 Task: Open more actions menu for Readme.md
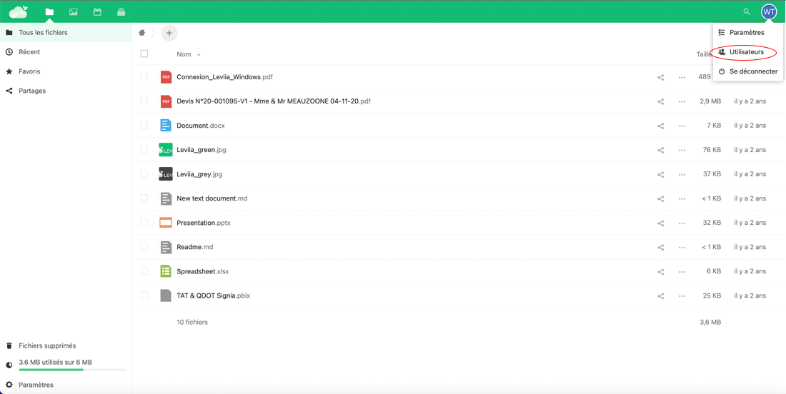682,247
